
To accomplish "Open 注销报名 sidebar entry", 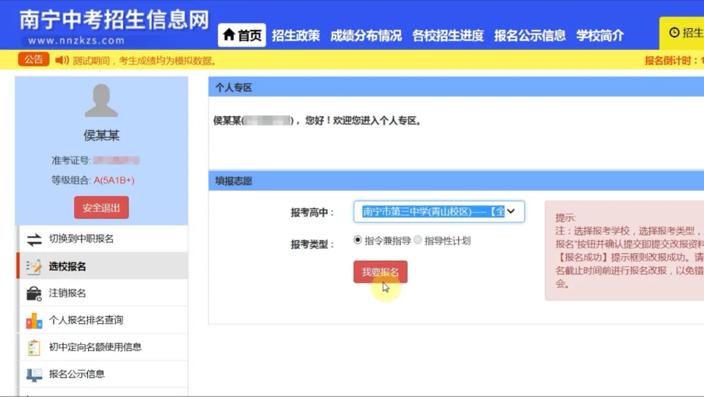I will [x=102, y=293].
